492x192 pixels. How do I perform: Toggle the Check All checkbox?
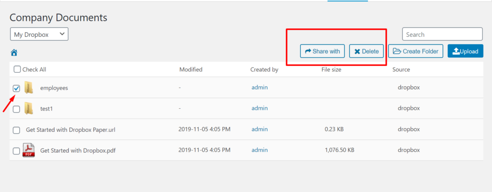point(17,69)
